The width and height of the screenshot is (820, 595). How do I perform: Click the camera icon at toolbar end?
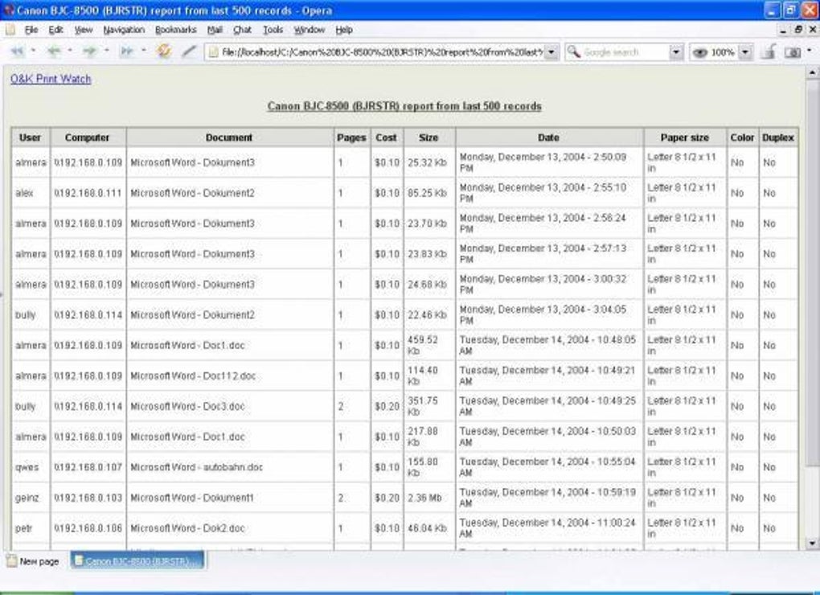(793, 52)
